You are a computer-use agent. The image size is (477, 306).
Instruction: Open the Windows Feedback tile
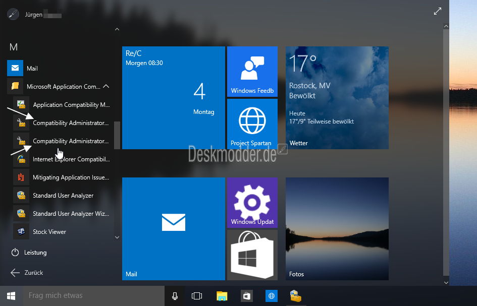pyautogui.click(x=252, y=71)
